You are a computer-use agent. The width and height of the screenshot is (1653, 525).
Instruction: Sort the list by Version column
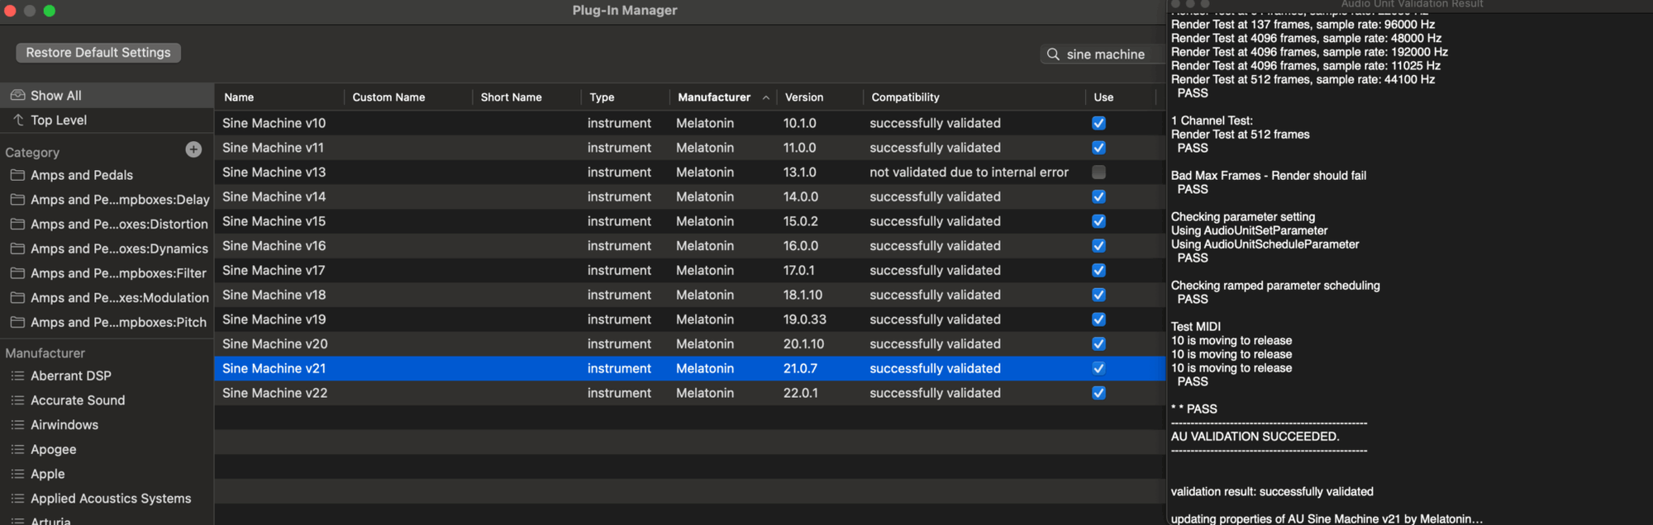click(804, 97)
